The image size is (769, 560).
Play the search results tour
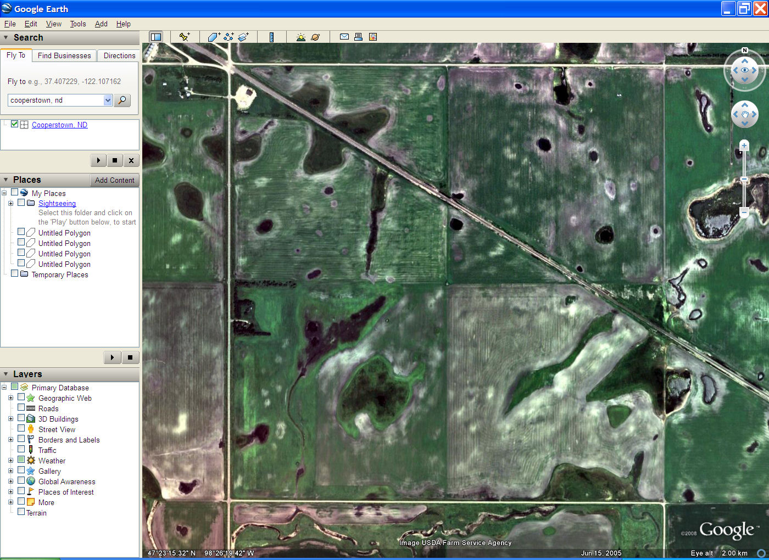pos(98,160)
